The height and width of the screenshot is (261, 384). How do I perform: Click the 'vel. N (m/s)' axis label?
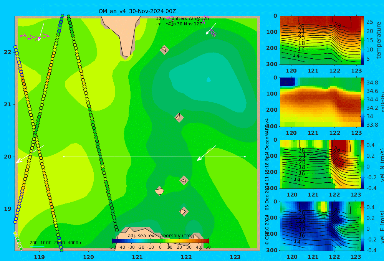[x=382, y=165]
